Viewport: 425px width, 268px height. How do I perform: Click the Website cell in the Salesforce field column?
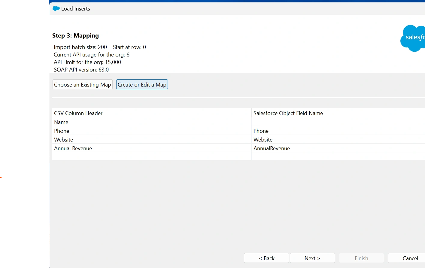point(263,139)
